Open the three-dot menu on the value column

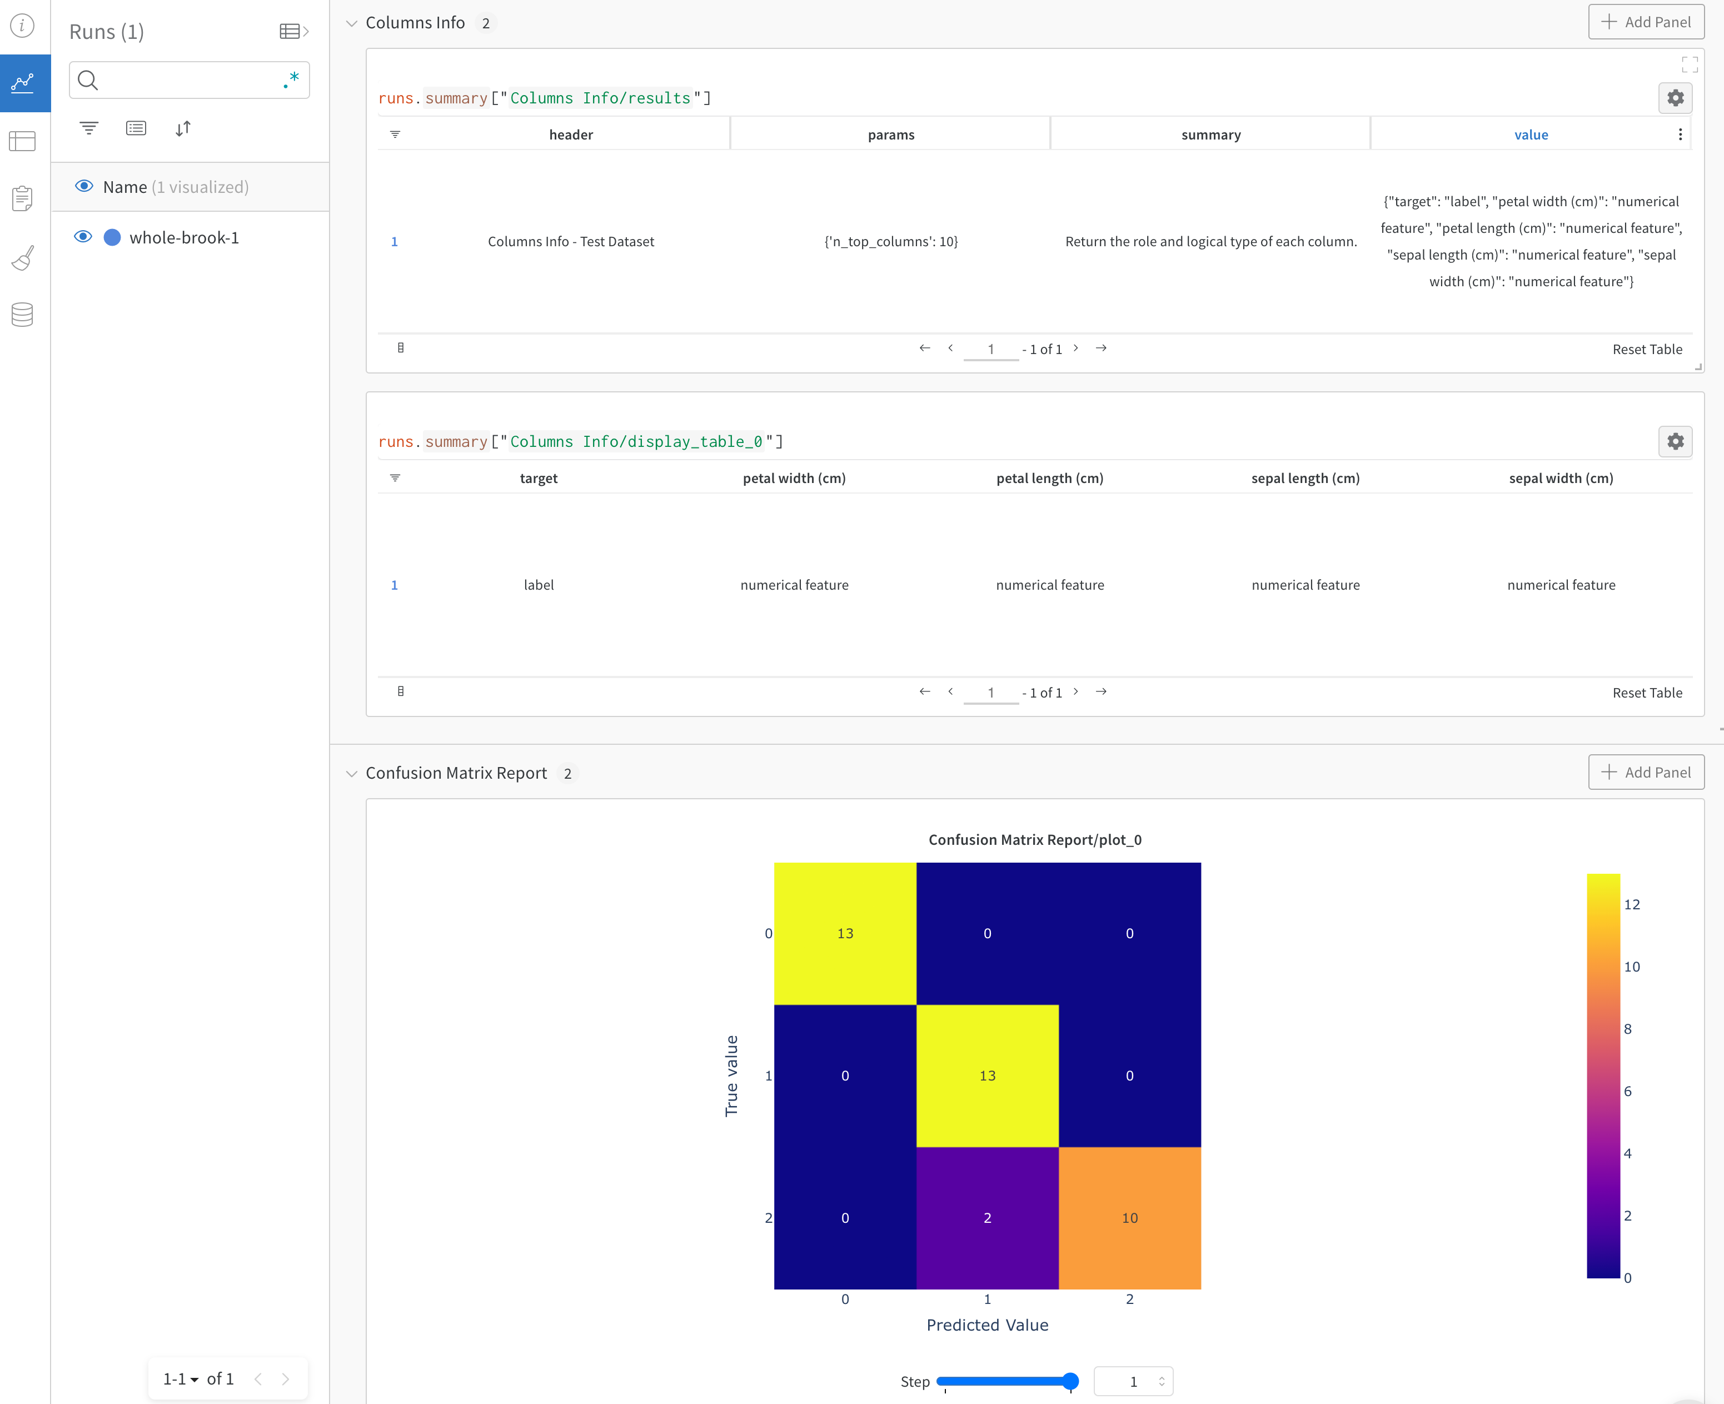1680,135
